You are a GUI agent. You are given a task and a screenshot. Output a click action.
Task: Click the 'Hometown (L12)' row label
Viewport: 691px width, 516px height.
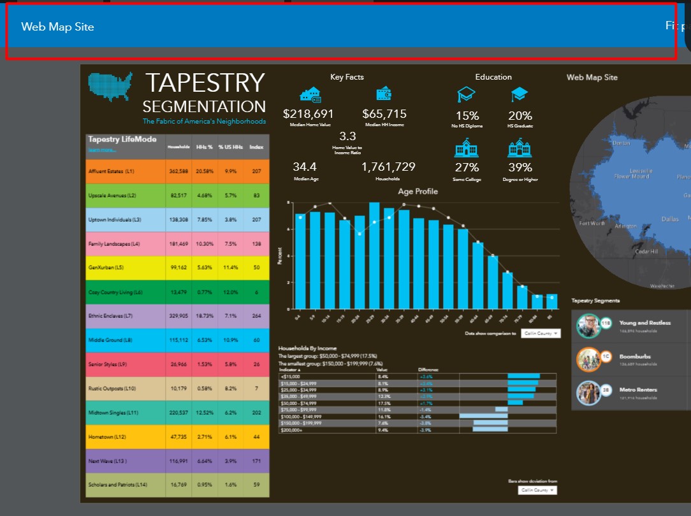click(x=107, y=437)
